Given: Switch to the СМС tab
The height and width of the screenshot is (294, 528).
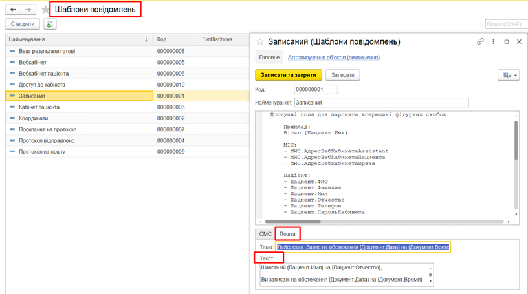Looking at the screenshot, I should [x=265, y=234].
